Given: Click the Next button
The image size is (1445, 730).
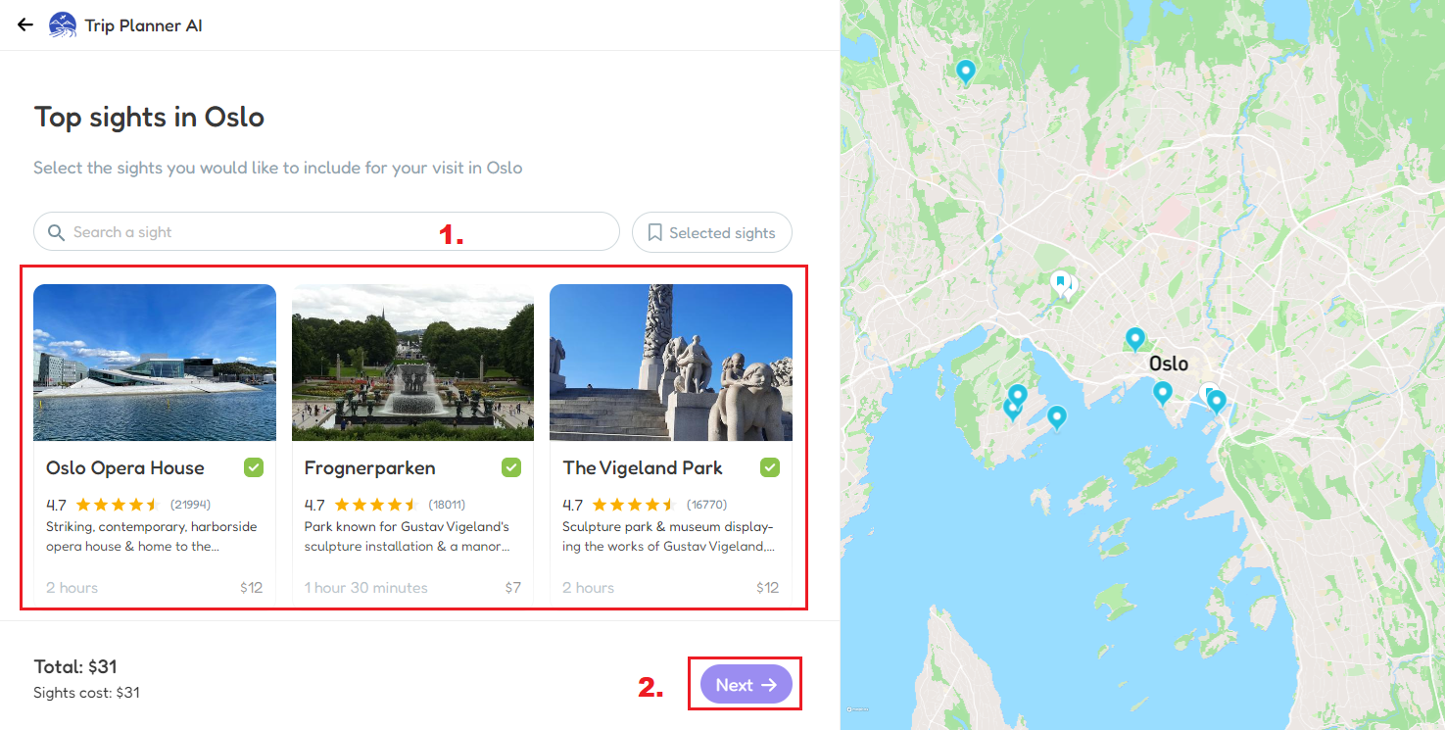Looking at the screenshot, I should pos(746,685).
